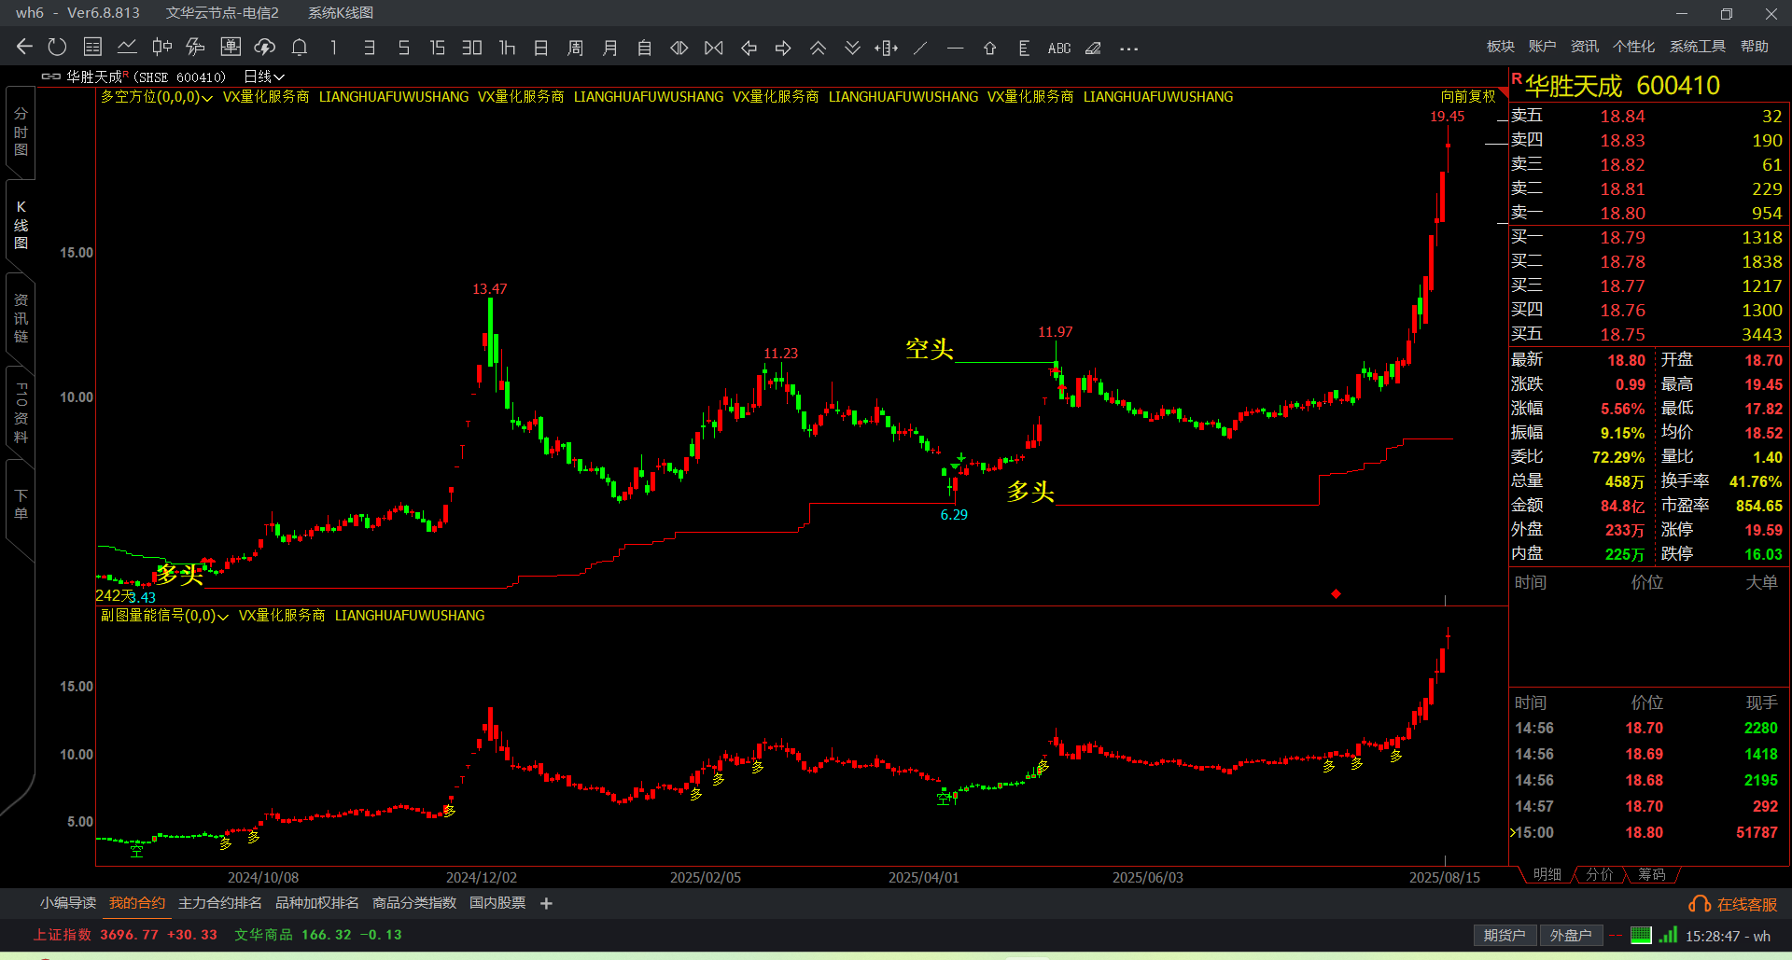Open the 账户 menu
The height and width of the screenshot is (960, 1792).
pyautogui.click(x=1543, y=47)
